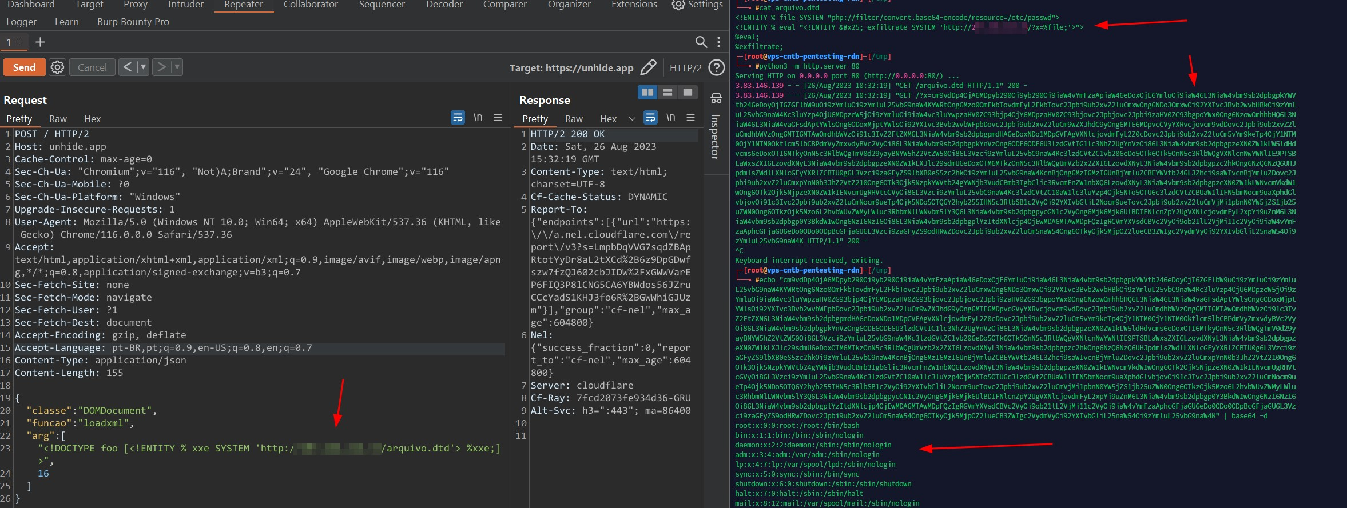Open Response panel hamburger menu
Image resolution: width=1347 pixels, height=508 pixels.
[690, 117]
